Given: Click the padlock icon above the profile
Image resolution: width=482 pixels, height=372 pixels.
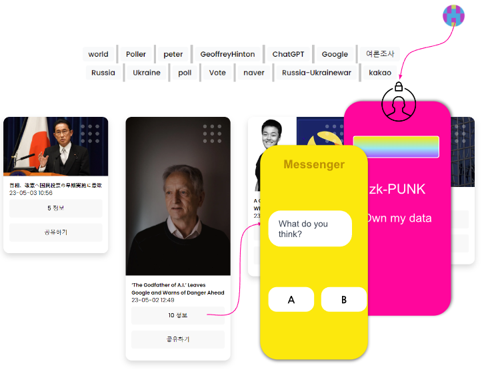Looking at the screenshot, I should click(399, 87).
